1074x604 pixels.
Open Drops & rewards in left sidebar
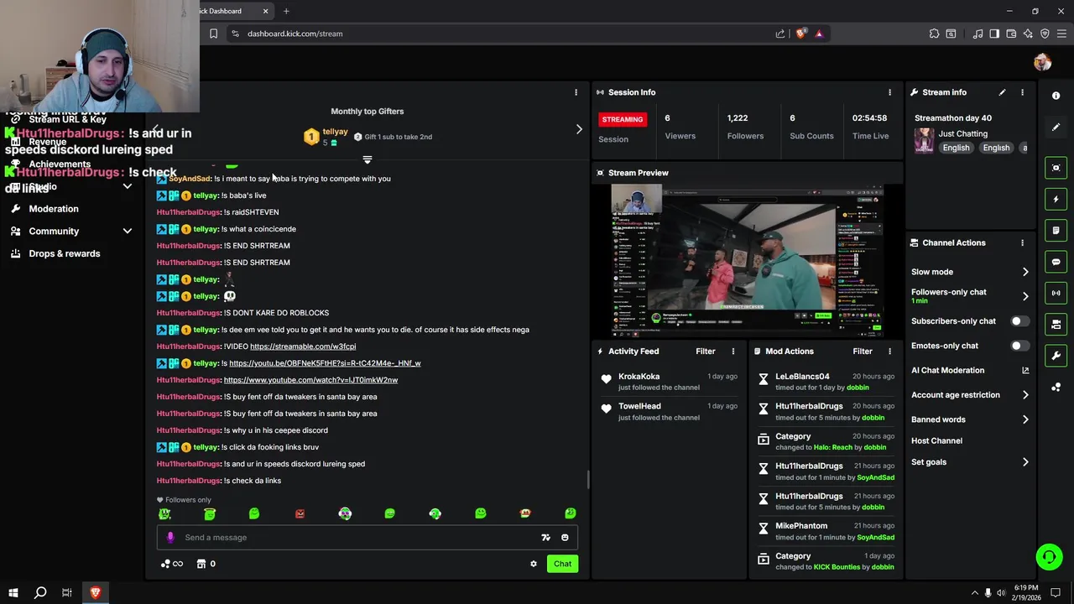point(65,253)
